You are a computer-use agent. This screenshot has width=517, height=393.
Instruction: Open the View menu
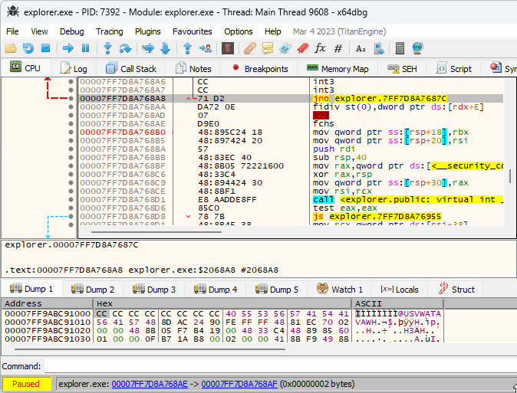39,31
